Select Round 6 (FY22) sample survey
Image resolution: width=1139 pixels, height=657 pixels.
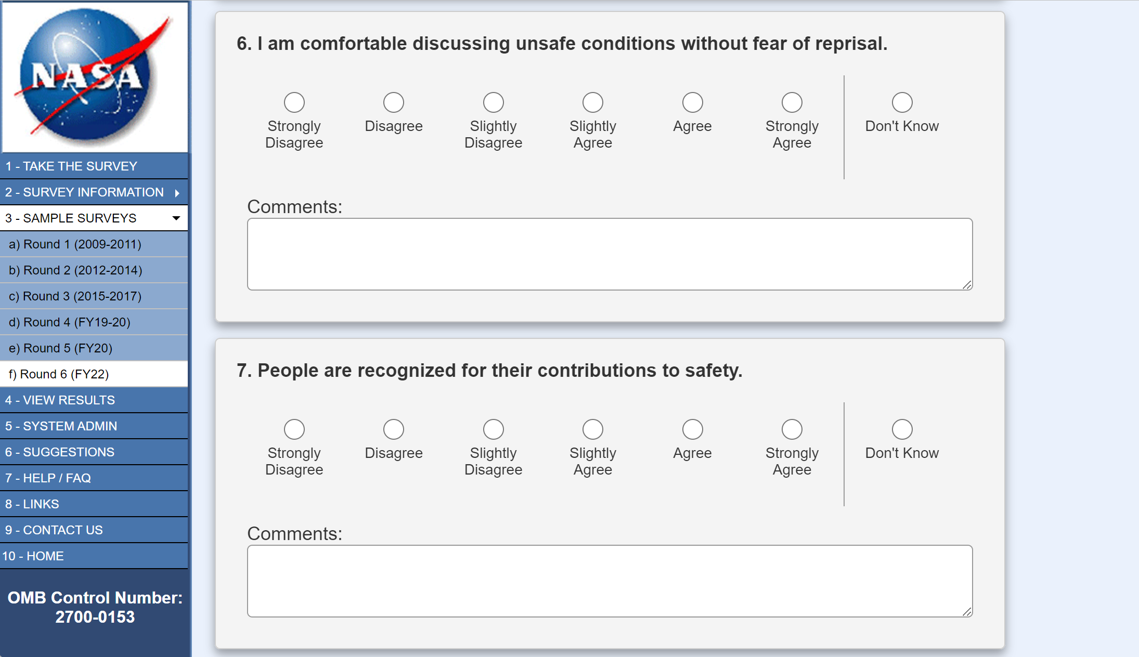click(x=59, y=374)
